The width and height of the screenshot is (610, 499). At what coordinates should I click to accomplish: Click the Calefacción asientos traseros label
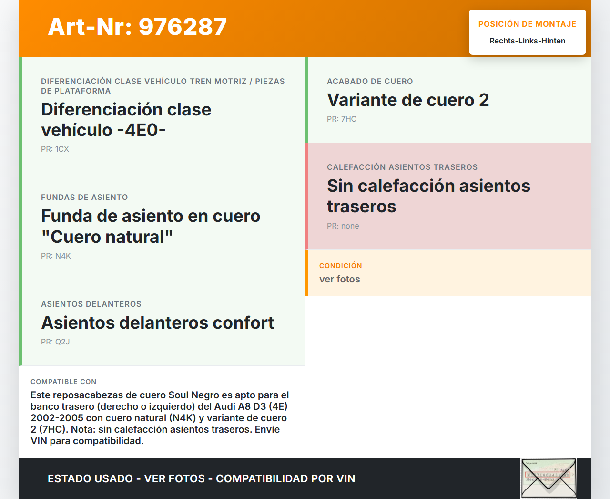tap(402, 167)
